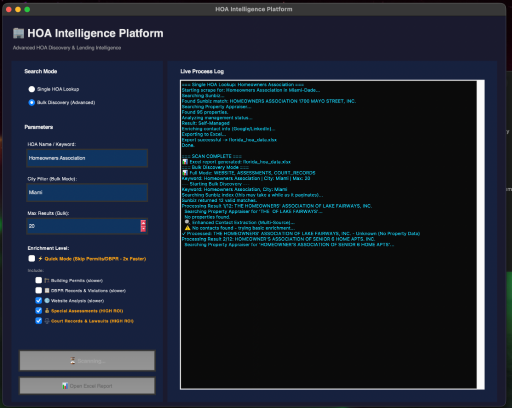The width and height of the screenshot is (512, 408).
Task: Increase Max Results using the up arrow
Action: tap(143, 223)
